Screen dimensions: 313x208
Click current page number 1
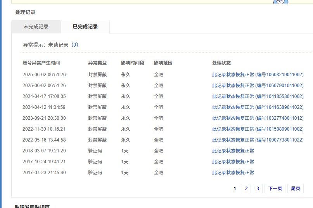(235, 189)
